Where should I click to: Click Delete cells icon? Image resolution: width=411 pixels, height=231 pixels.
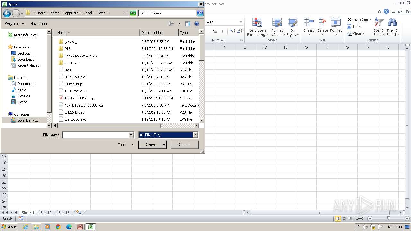click(322, 22)
